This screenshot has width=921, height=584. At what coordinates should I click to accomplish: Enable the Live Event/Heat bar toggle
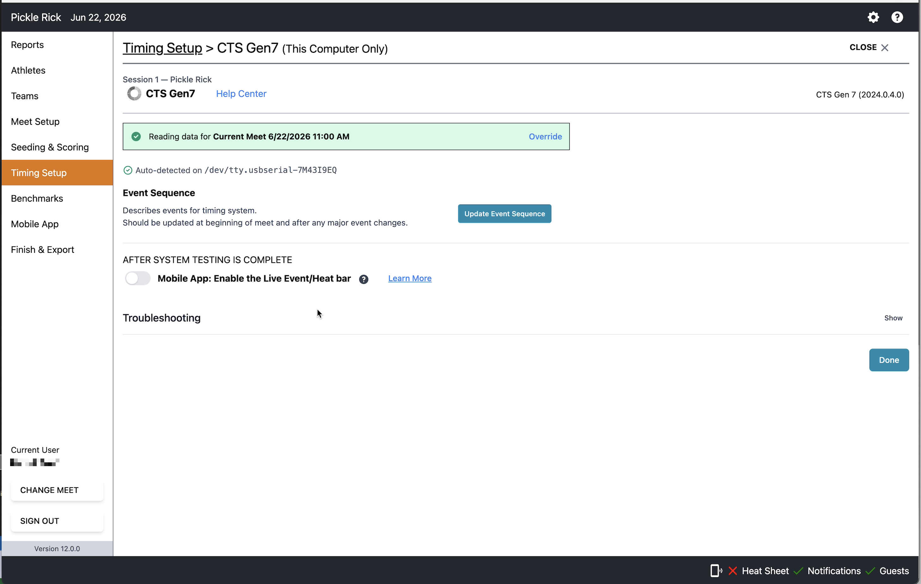coord(138,278)
